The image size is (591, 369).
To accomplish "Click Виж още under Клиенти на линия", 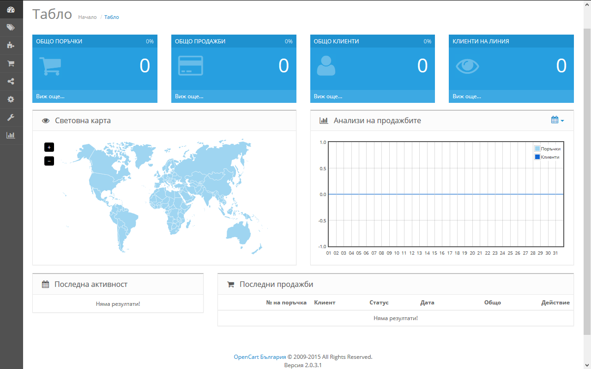I will point(467,96).
